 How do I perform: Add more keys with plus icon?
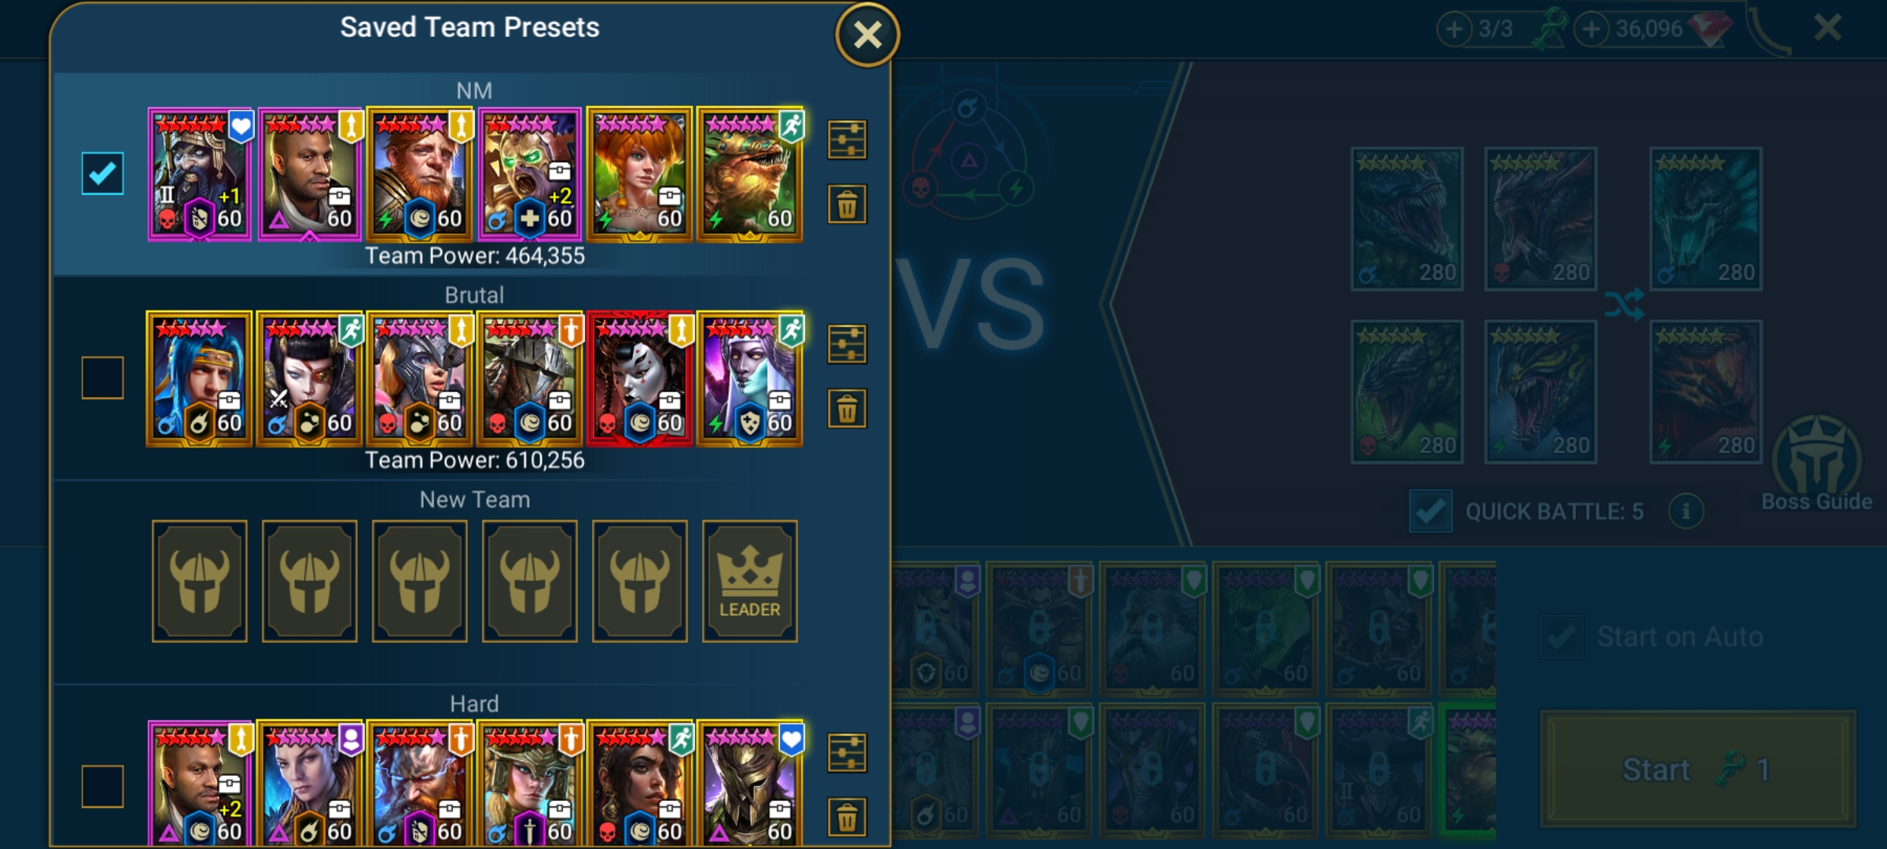pyautogui.click(x=1454, y=29)
